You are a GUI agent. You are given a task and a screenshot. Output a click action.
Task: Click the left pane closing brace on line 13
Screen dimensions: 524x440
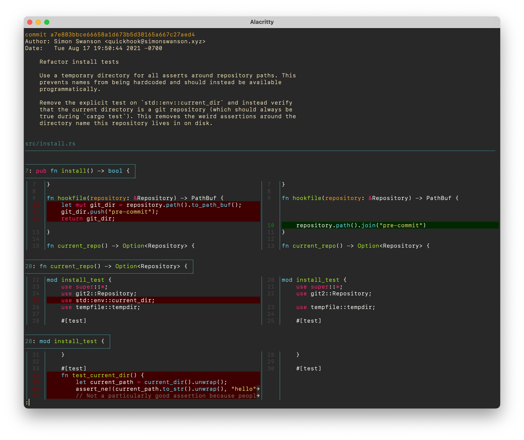point(49,232)
